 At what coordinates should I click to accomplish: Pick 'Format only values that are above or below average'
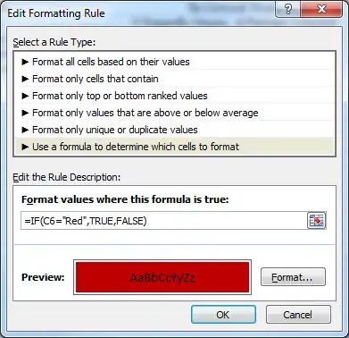point(174,113)
